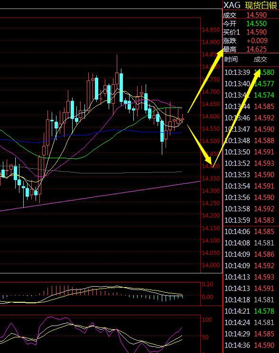Click the 14.050 price axis label
This screenshot has width=279, height=353.
pos(211,253)
